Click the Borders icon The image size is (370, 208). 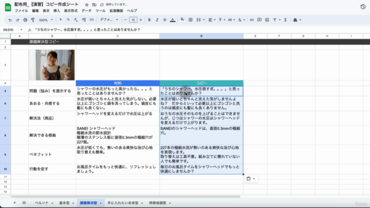click(x=190, y=20)
